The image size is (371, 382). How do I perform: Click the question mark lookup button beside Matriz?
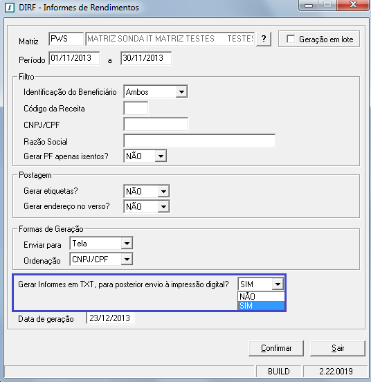264,39
